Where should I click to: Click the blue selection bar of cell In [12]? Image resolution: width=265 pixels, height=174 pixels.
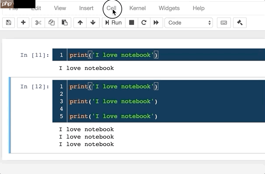10,115
